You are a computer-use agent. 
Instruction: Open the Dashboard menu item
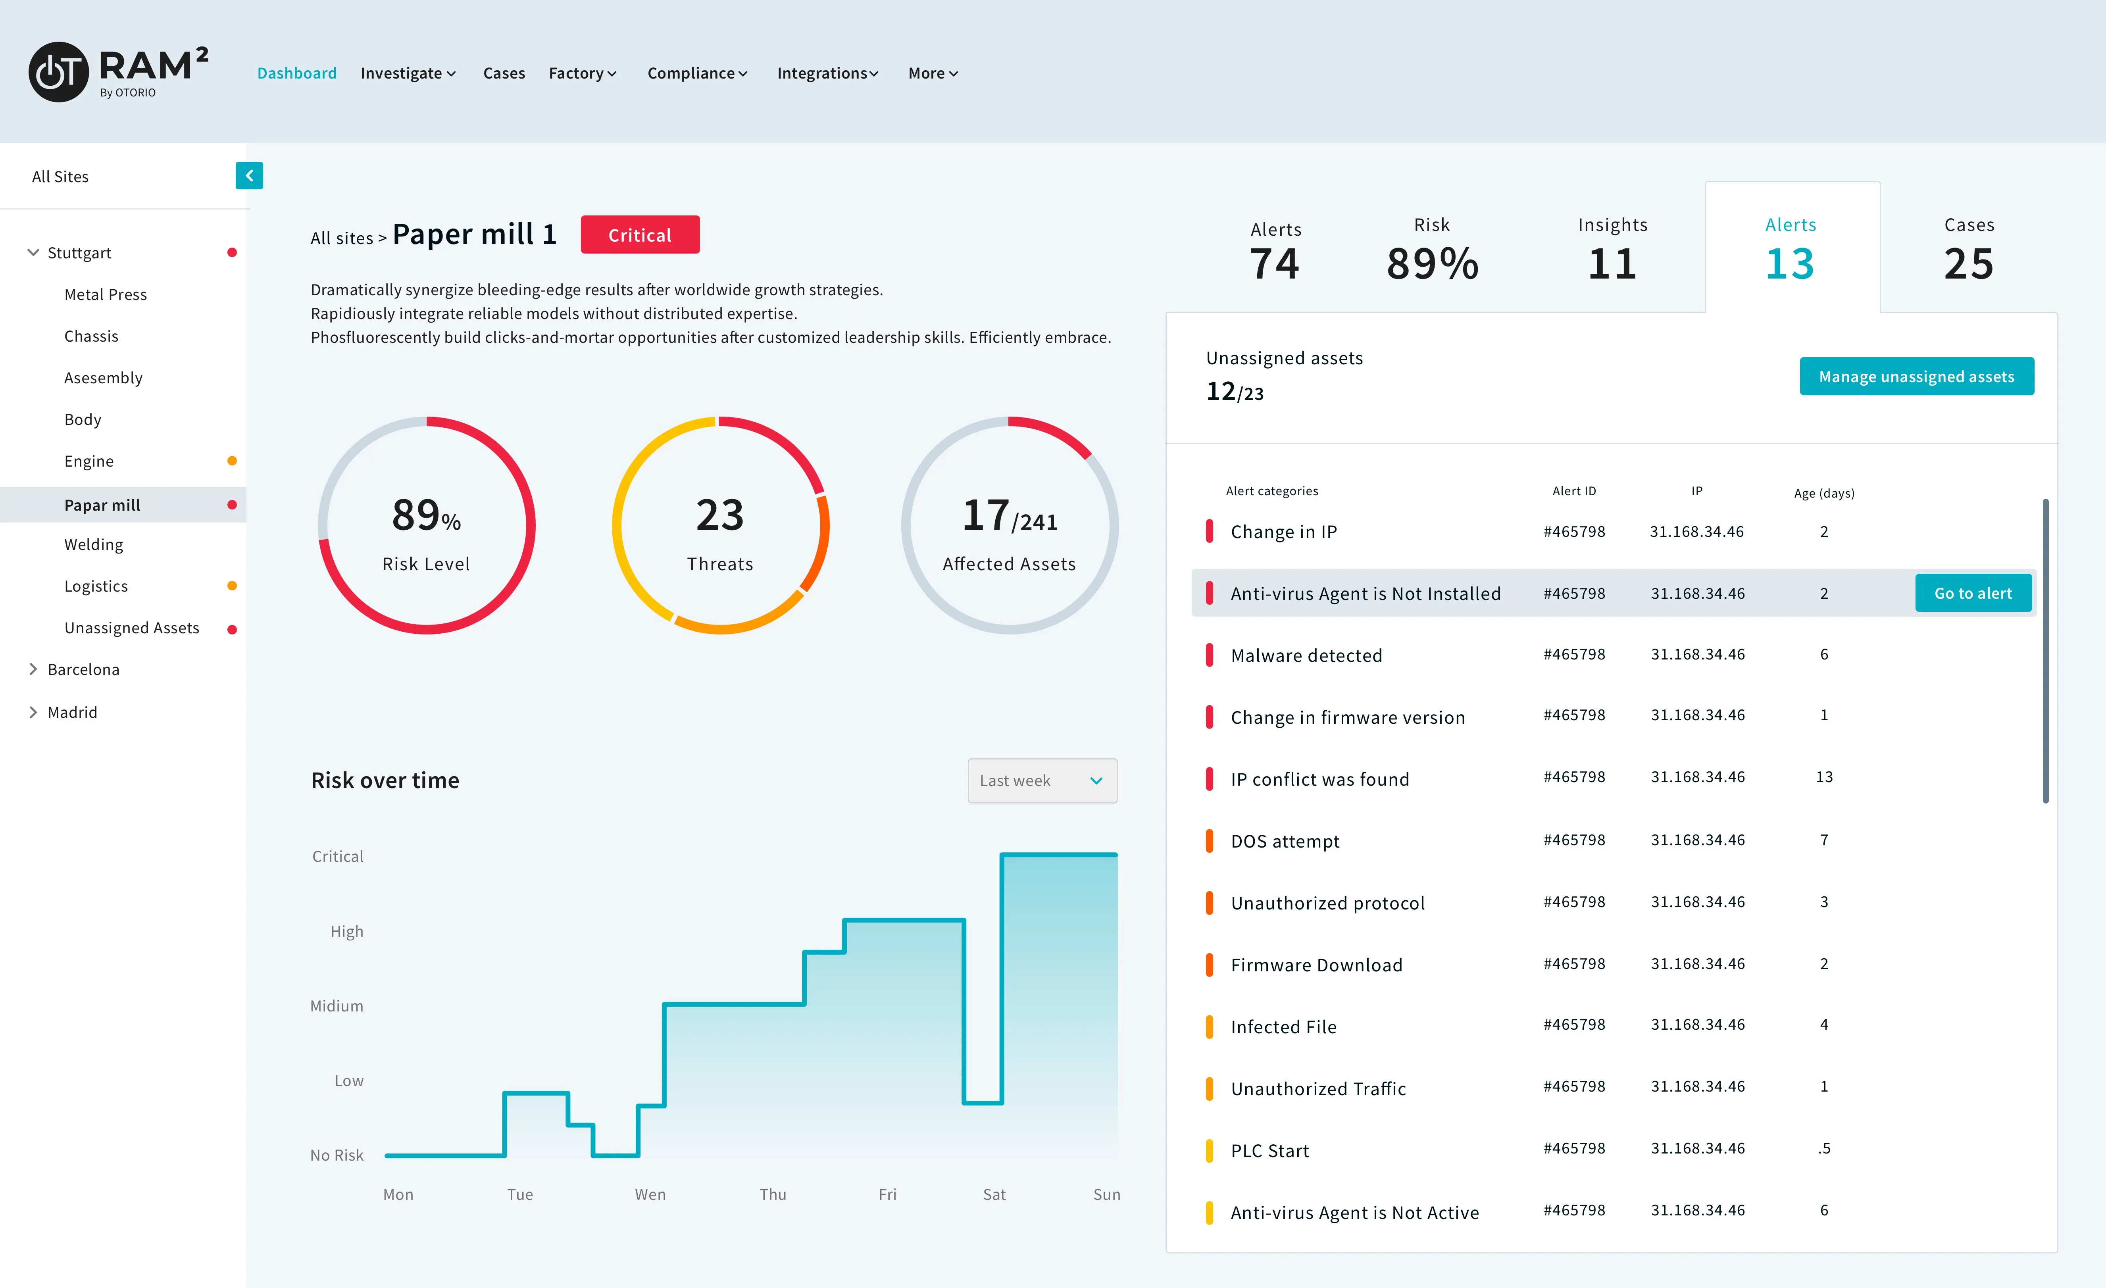click(x=296, y=73)
